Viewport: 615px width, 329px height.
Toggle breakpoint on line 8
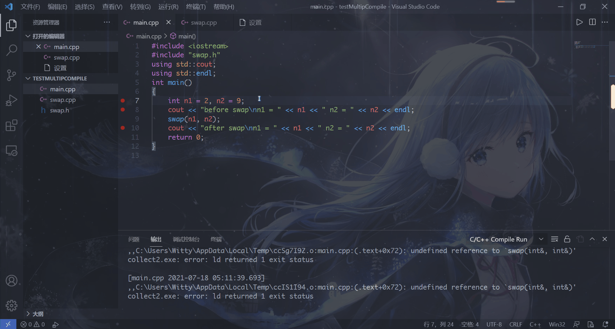[123, 110]
